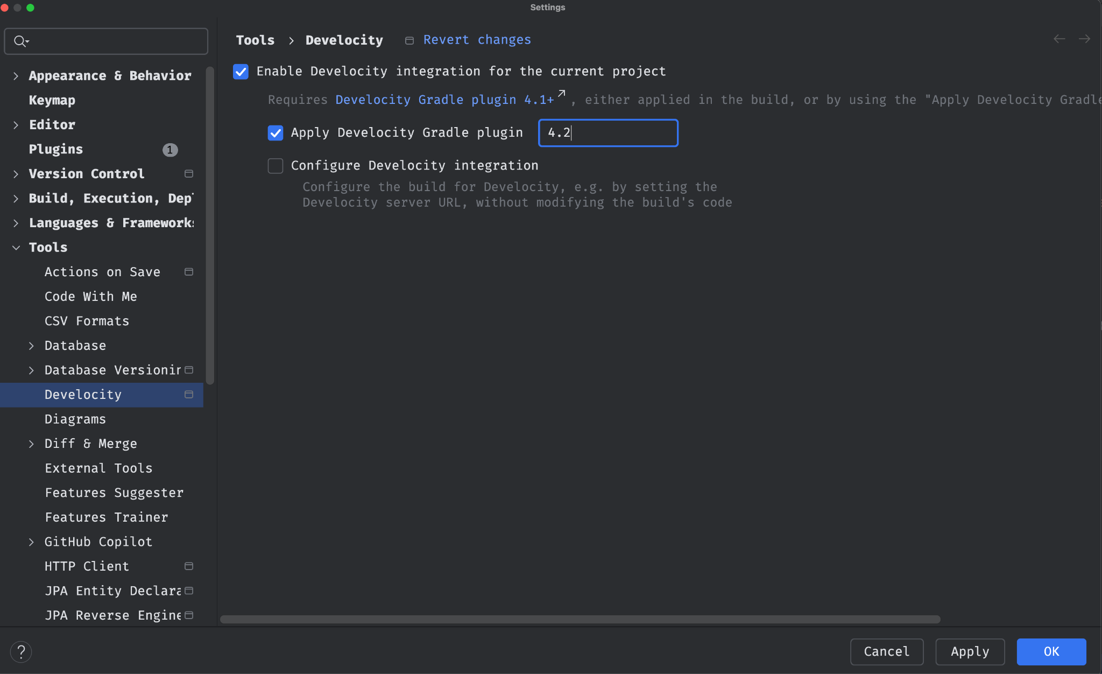Click the modified-settings indicator beside Develocity
Screen dimensions: 1102x674
click(x=188, y=394)
